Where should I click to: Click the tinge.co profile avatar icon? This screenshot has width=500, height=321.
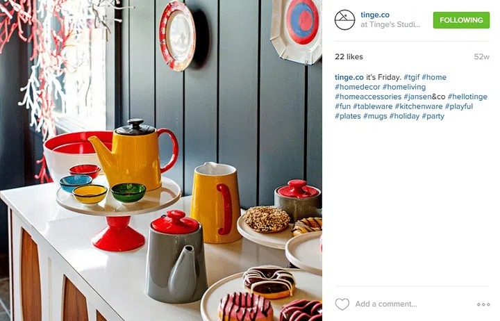tap(344, 19)
